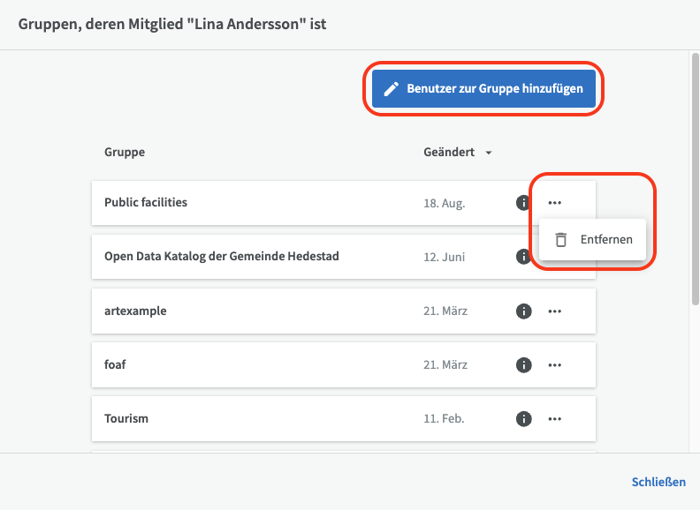The height and width of the screenshot is (510, 700).
Task: Click the vertical scrollbar of the dialog
Action: (694, 176)
